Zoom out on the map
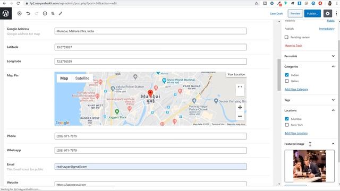Viewport: 340px width, 191px height. click(240, 116)
